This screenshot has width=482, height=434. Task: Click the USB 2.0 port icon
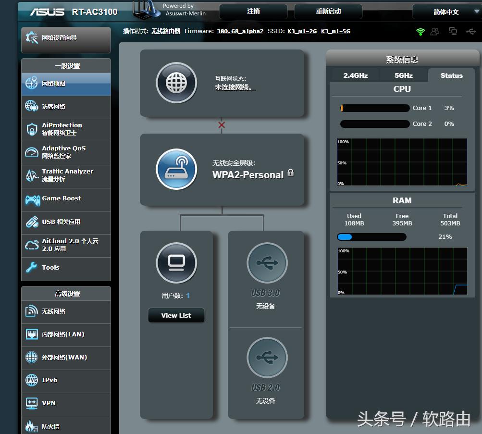pos(267,357)
